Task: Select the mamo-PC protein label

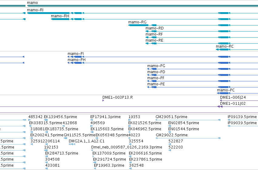Action: point(226,90)
